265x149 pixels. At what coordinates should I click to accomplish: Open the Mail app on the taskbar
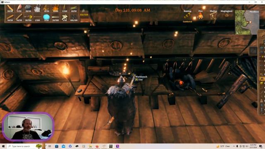pos(63,146)
